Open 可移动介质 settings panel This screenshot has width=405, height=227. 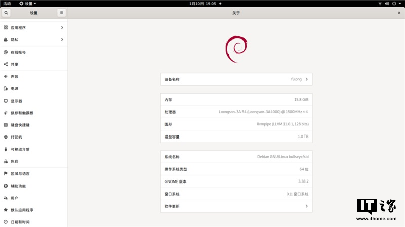34,149
